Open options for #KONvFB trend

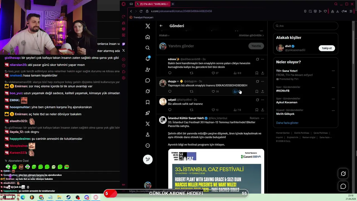pyautogui.click(x=333, y=87)
